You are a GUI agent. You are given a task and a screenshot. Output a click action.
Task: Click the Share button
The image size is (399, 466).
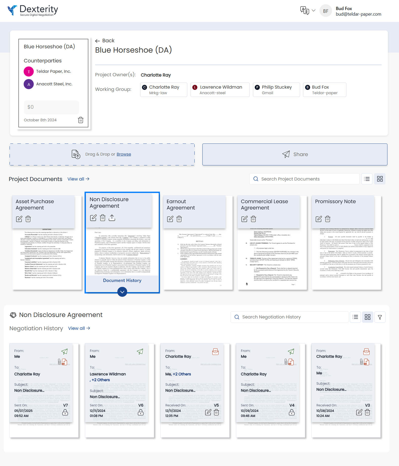pyautogui.click(x=295, y=155)
